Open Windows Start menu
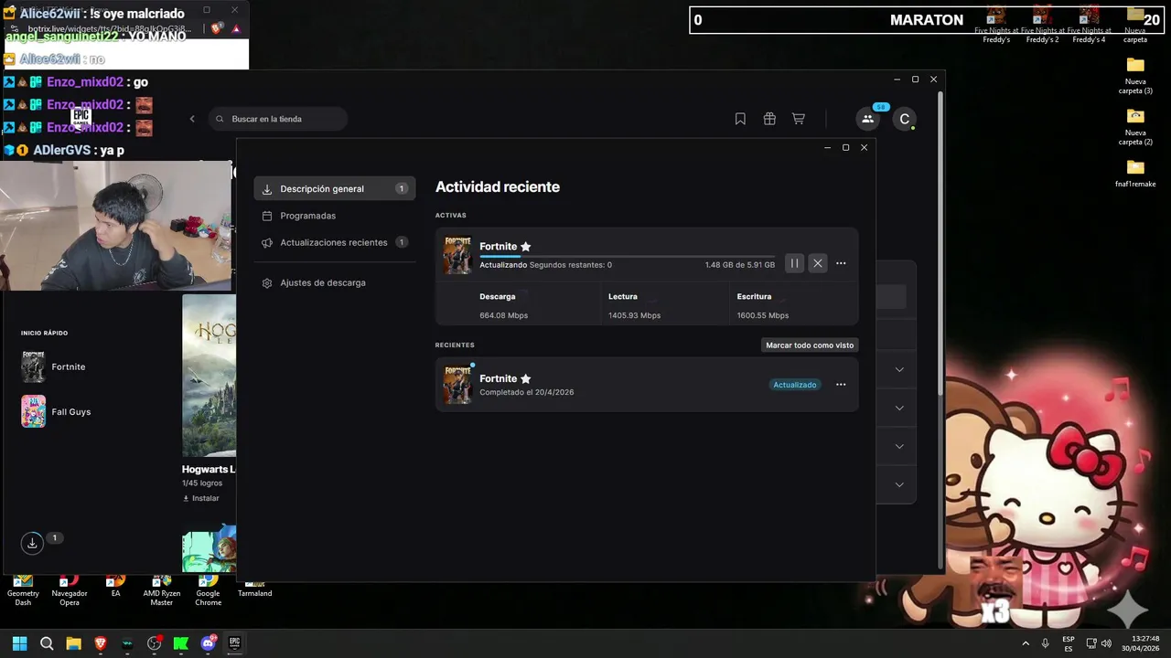This screenshot has height=658, width=1171. [19, 643]
